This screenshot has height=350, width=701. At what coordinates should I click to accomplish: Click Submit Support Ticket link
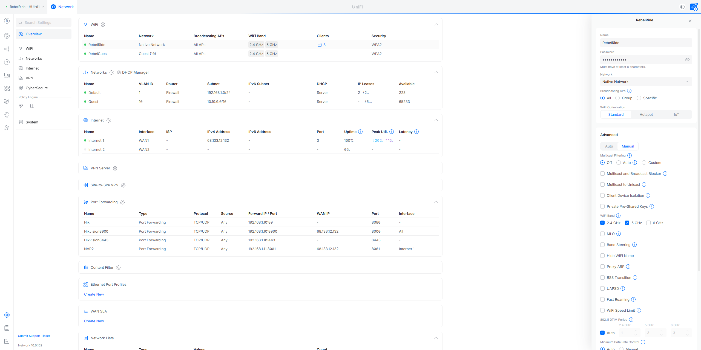(34, 336)
